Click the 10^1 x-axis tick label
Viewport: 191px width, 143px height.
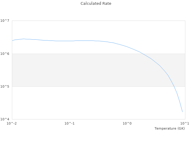(x=184, y=123)
